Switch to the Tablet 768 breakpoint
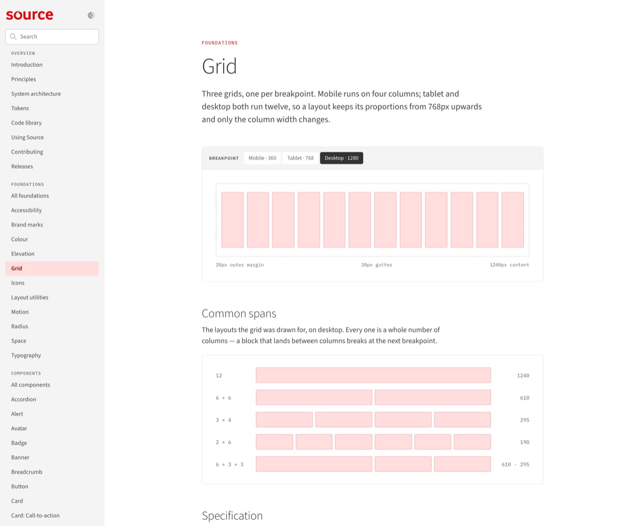Screen dimensions: 641x526 click(x=300, y=158)
